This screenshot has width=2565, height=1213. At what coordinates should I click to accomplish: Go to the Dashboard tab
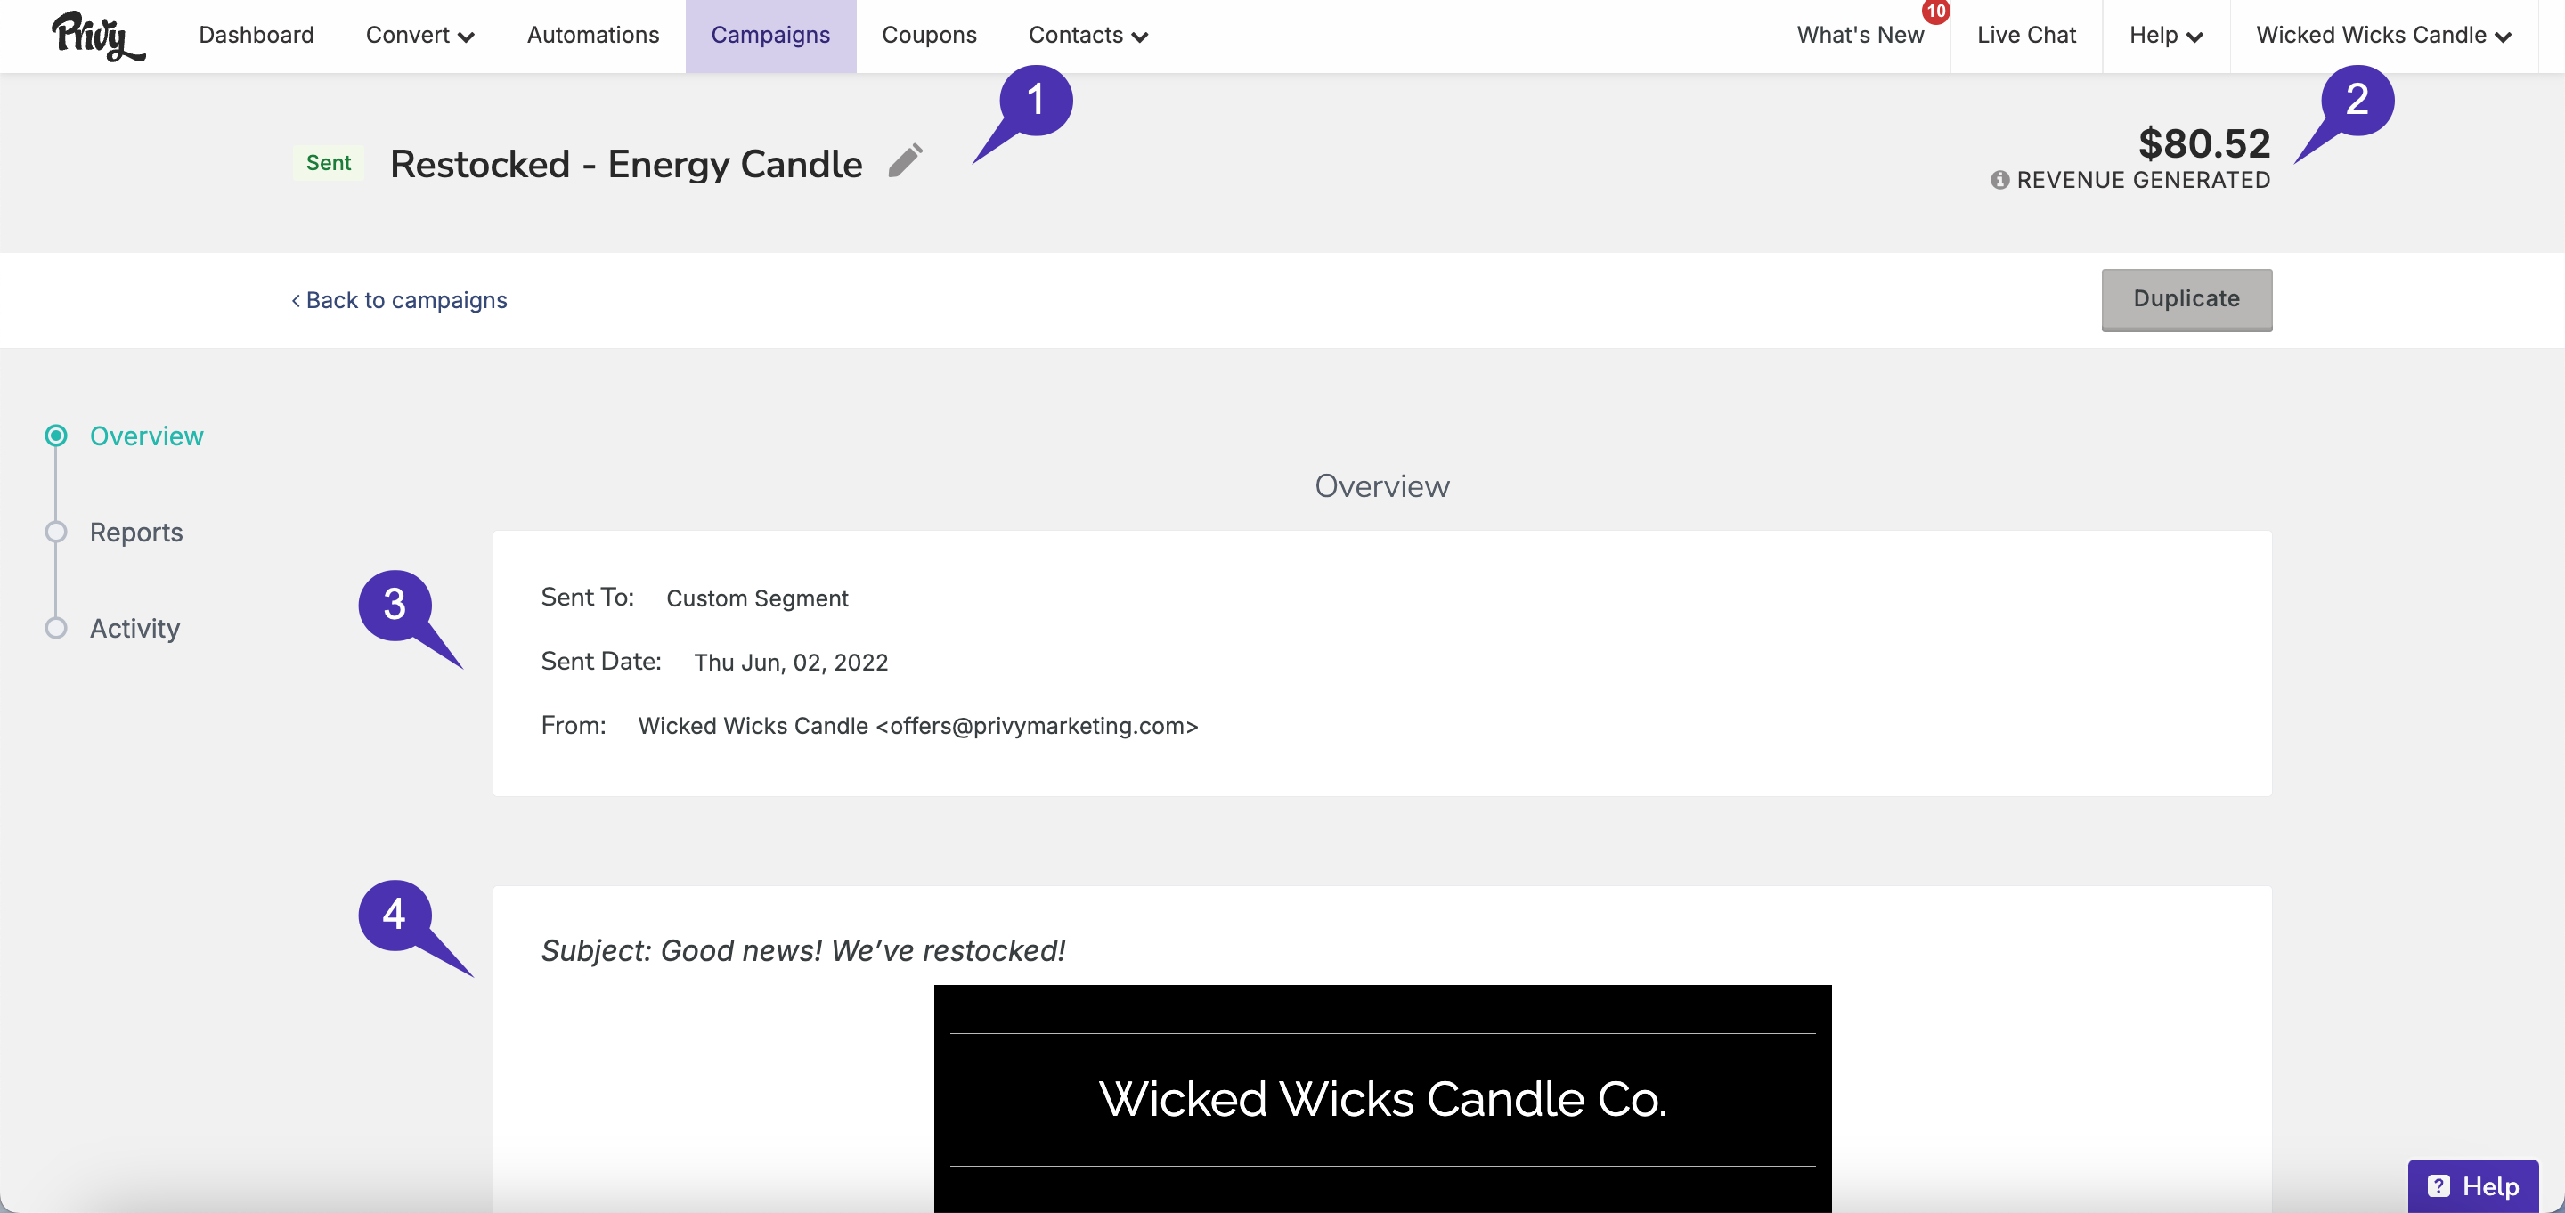pyautogui.click(x=256, y=36)
